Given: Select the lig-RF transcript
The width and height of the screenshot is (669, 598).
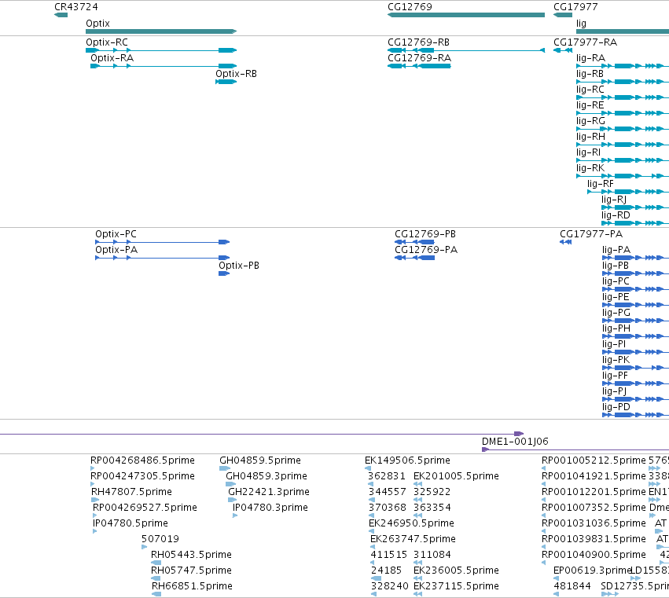Looking at the screenshot, I should pos(628,192).
